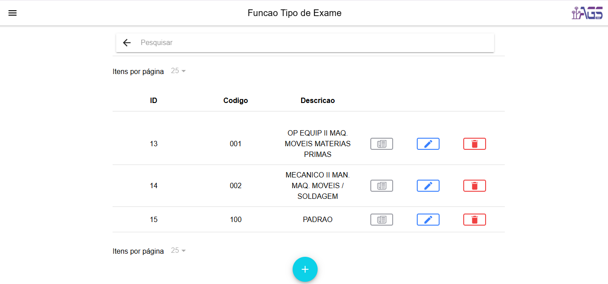
Task: Delete the row with ID 14
Action: 474,186
